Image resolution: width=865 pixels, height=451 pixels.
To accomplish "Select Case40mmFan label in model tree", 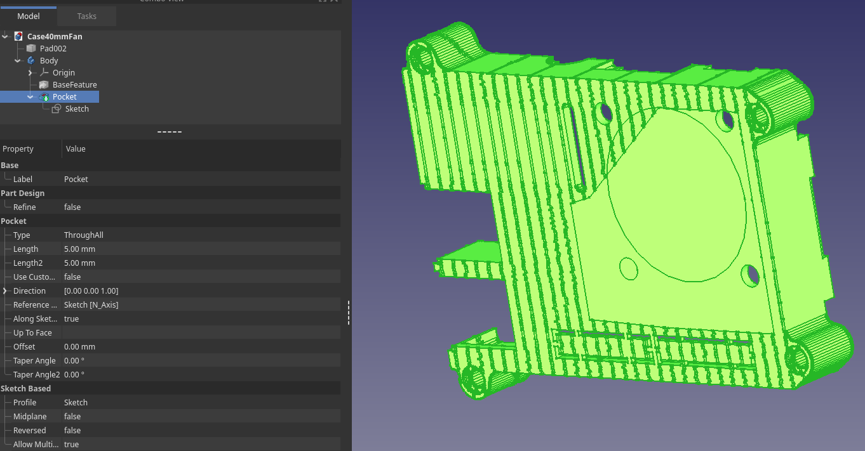I will [x=55, y=36].
